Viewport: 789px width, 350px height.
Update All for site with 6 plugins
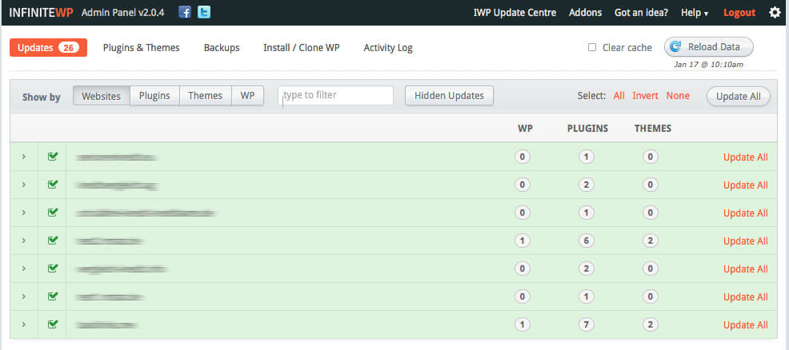[746, 241]
